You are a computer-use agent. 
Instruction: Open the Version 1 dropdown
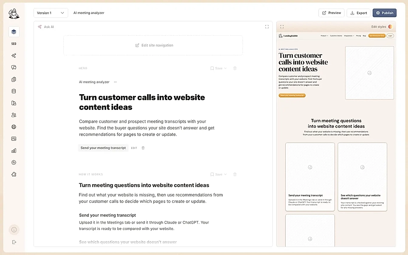pyautogui.click(x=51, y=13)
